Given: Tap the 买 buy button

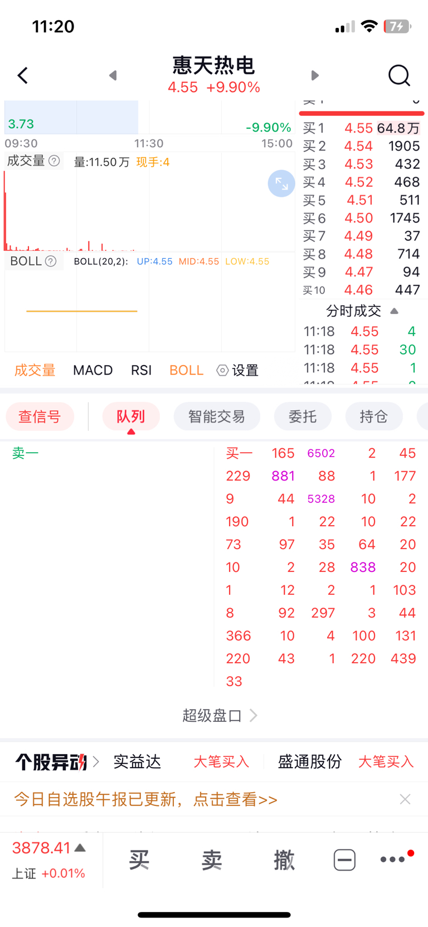Looking at the screenshot, I should pos(139,860).
